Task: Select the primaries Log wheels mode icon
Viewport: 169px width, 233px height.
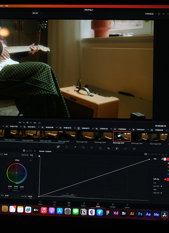Action: 31,151
